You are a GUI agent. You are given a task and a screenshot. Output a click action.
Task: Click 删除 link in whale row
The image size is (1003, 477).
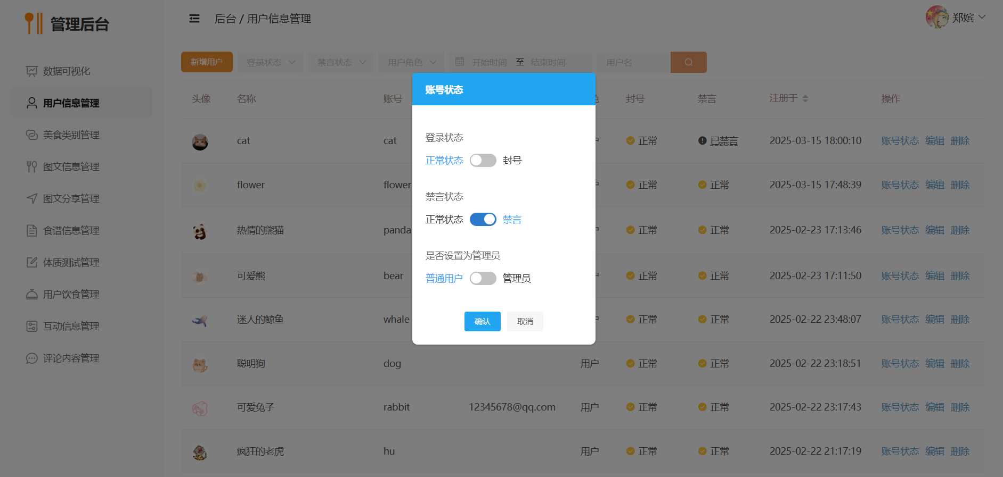(960, 320)
